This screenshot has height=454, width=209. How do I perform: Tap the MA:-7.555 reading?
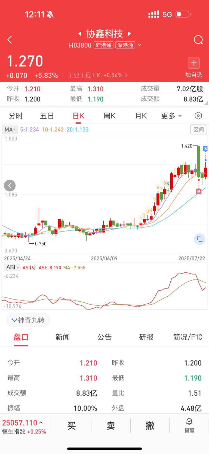(x=74, y=268)
